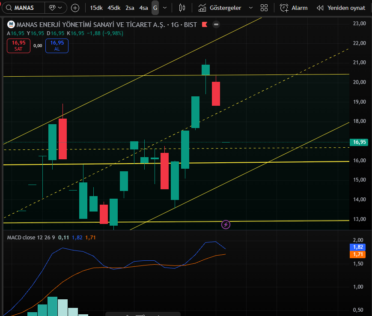This screenshot has width=372, height=316.
Task: Click the −1,88 (−9,98%) change value
Action: point(105,33)
